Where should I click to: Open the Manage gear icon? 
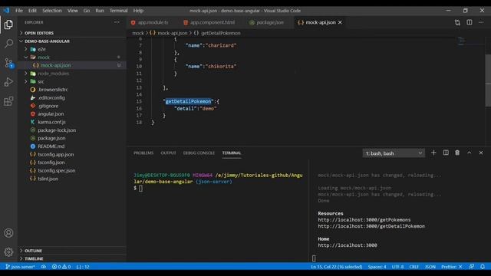tap(8, 252)
